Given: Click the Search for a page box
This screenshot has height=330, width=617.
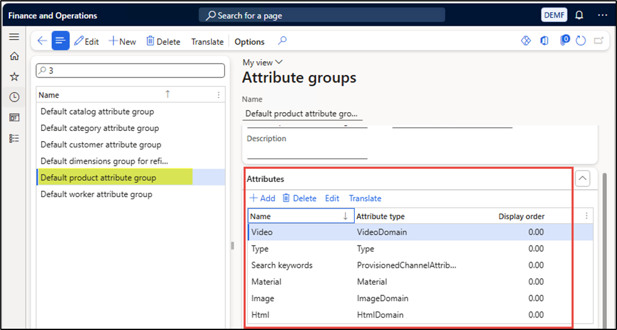Looking at the screenshot, I should point(321,15).
